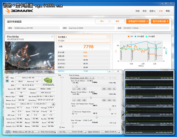This screenshot has width=177, height=137.
Task: Click the Driver Version field in Inspector
Action: click(33, 104)
